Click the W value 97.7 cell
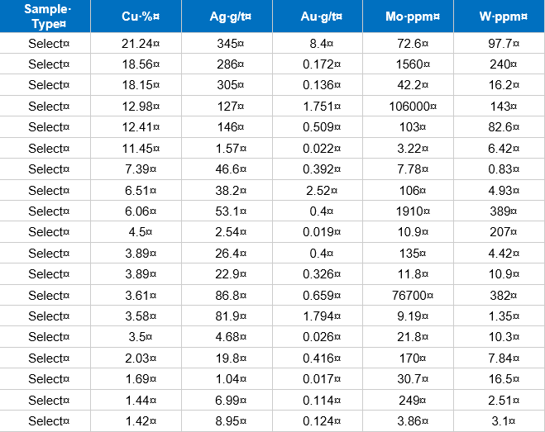 click(x=498, y=43)
